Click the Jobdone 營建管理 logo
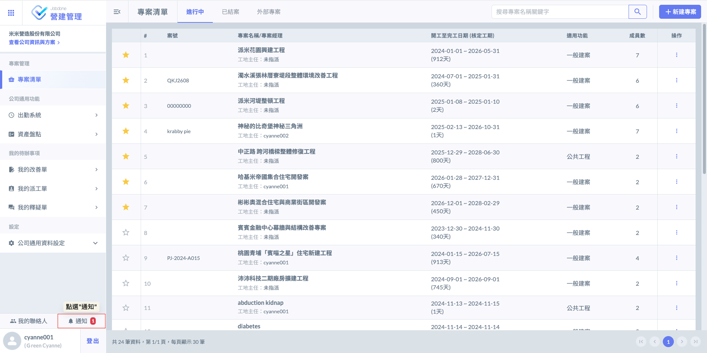707x353 pixels. pos(57,13)
